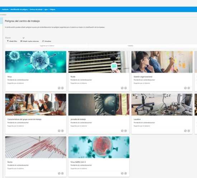Validate the Jornada de trabajo card
The image size is (197, 178).
122,131
